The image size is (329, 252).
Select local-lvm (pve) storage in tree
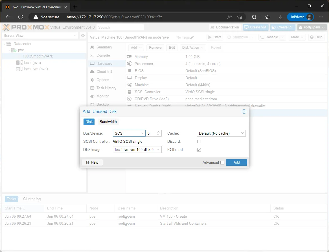[36, 69]
